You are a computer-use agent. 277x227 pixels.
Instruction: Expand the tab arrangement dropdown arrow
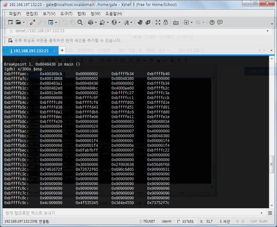tap(203, 23)
